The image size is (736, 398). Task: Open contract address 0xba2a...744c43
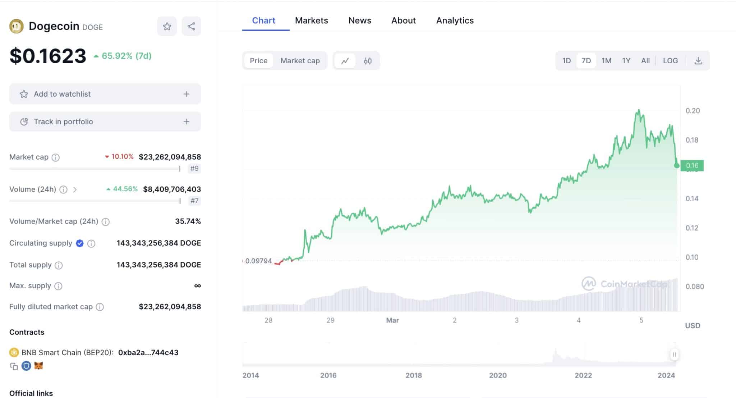tap(148, 352)
